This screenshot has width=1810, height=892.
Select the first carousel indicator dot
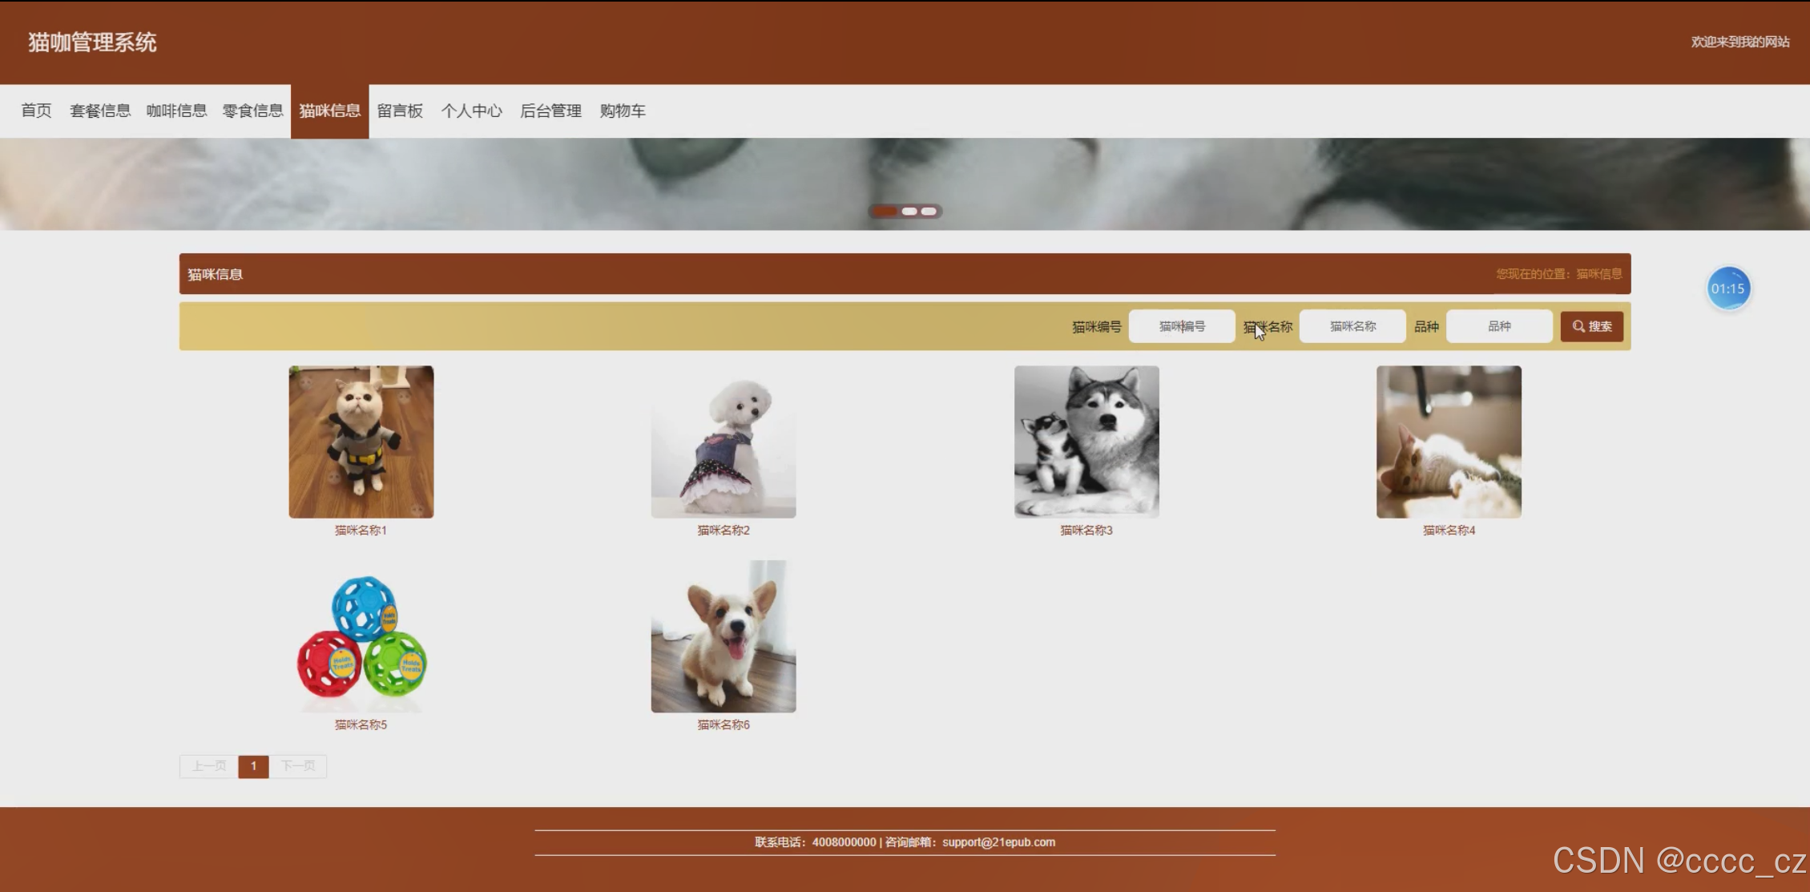point(885,212)
